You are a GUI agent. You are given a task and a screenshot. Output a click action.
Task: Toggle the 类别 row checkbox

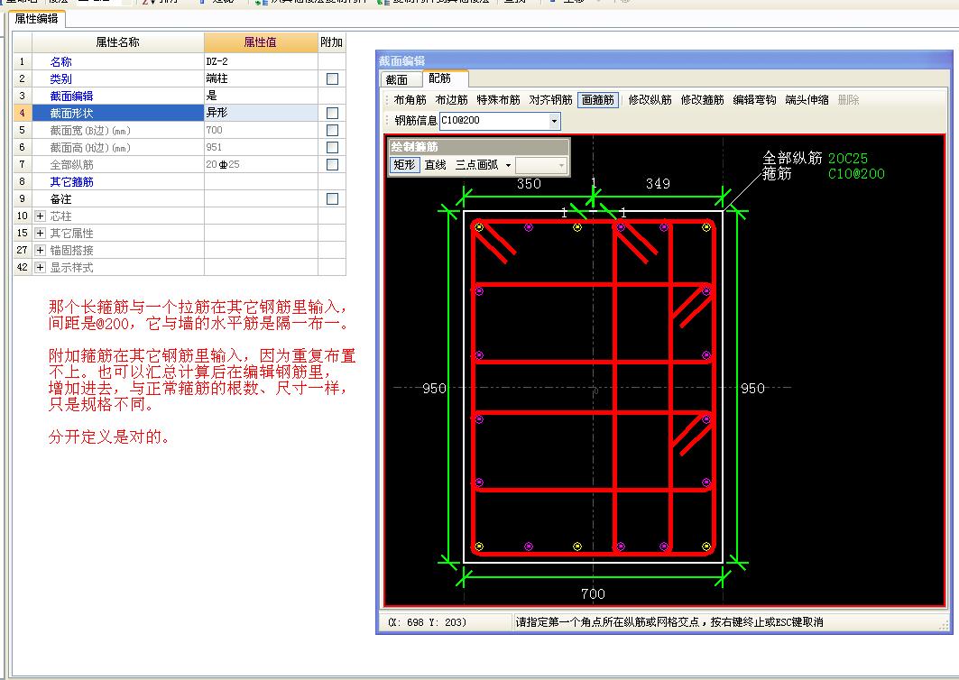pyautogui.click(x=332, y=78)
